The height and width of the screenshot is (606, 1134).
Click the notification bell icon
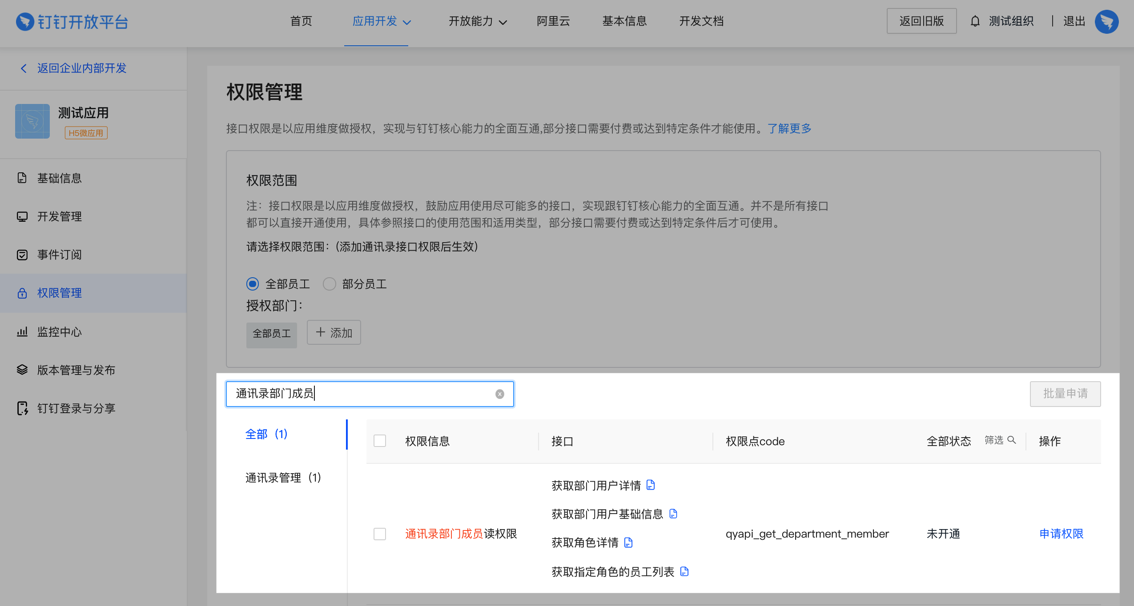pyautogui.click(x=975, y=21)
